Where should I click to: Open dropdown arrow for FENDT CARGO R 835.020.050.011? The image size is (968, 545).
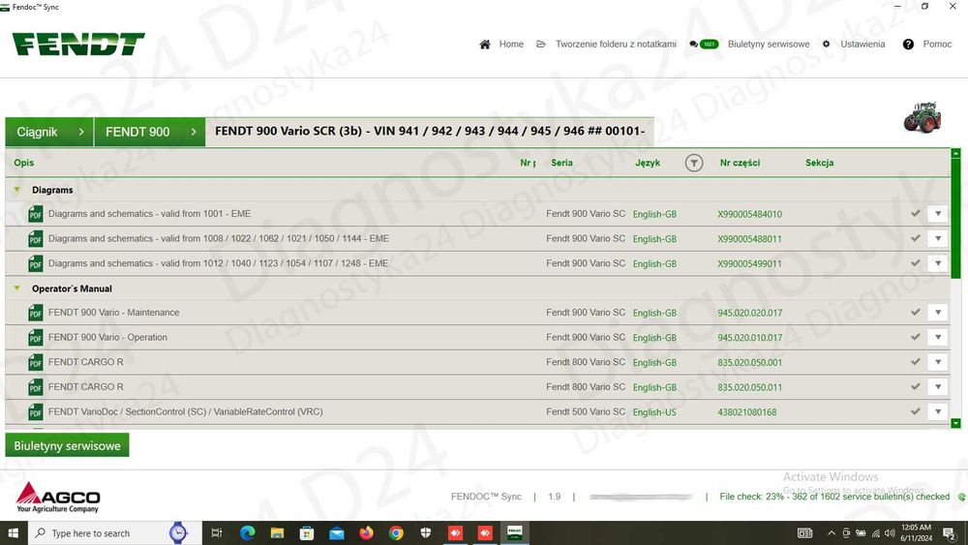(x=938, y=386)
